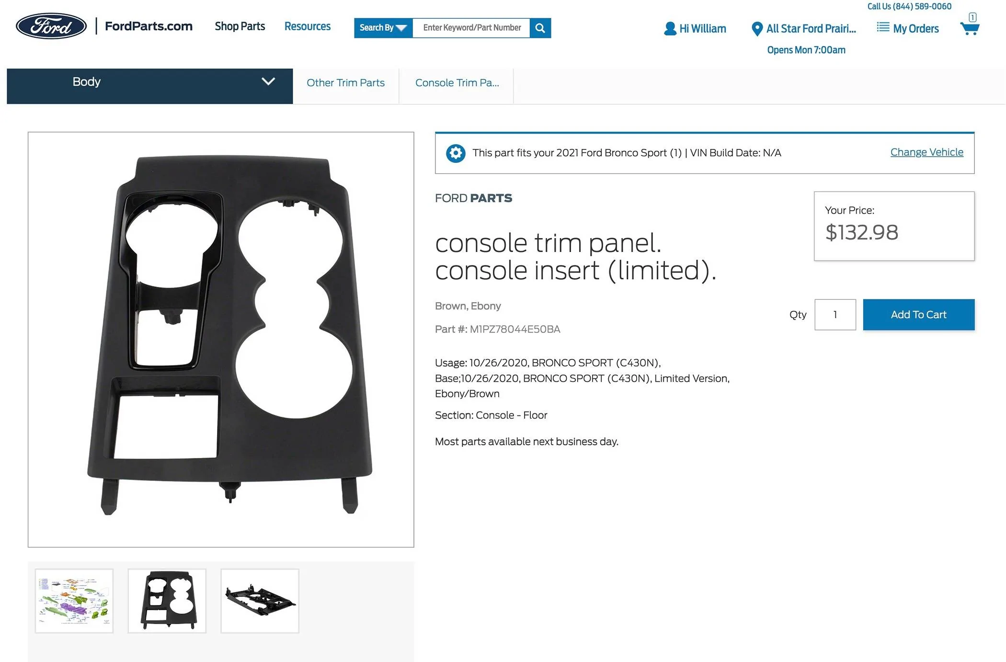Select the colored parts diagram thumbnail

(x=74, y=601)
